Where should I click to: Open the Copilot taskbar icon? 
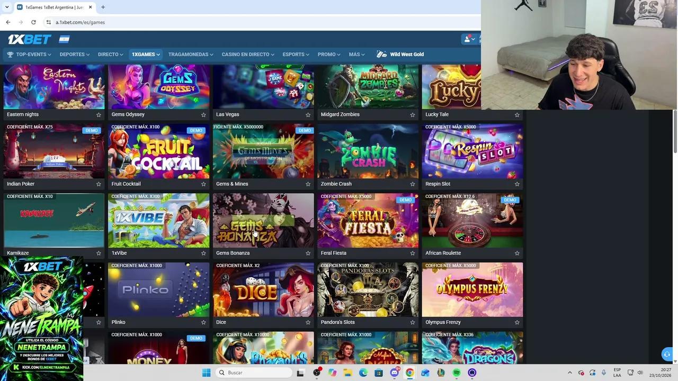click(332, 373)
